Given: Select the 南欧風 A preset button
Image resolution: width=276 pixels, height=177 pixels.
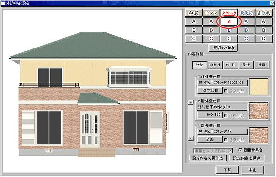Looking at the screenshot, I should click(x=263, y=21).
